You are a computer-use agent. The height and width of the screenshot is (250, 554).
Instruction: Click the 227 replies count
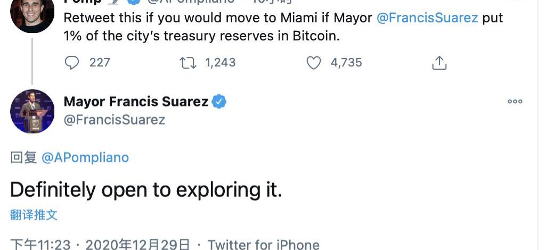(x=100, y=63)
